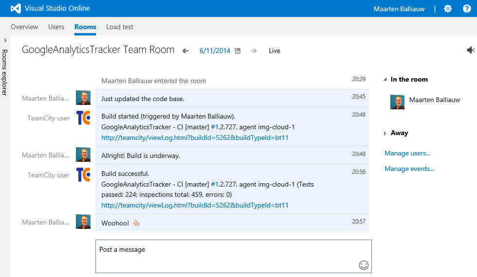Click 'GoogleAnalyticsTracker Team Room' title

click(98, 50)
